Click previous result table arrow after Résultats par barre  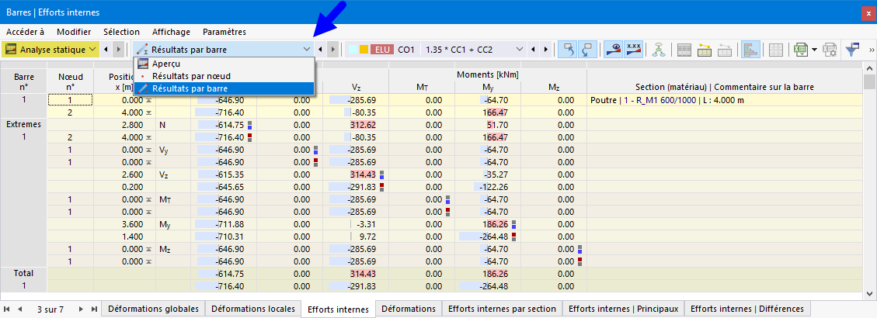pos(320,49)
